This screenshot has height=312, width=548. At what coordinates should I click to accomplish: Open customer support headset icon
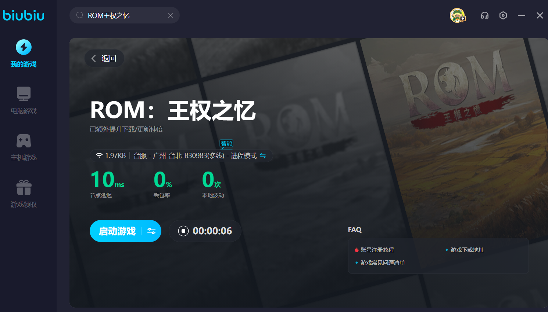click(x=485, y=15)
